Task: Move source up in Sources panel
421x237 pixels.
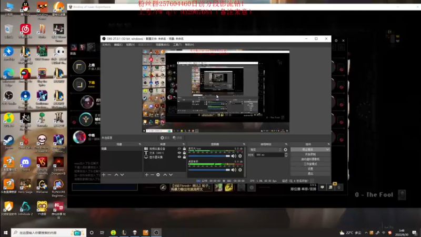Action: [x=165, y=175]
